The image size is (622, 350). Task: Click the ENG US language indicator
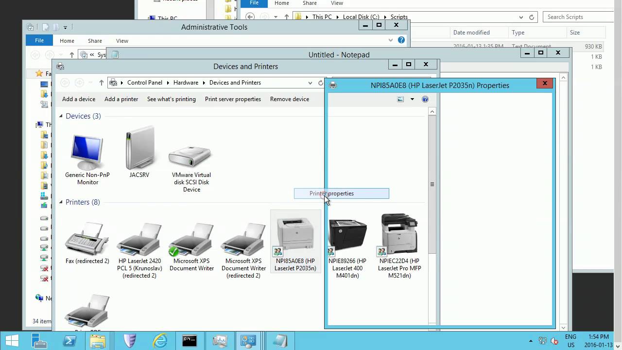(x=570, y=341)
